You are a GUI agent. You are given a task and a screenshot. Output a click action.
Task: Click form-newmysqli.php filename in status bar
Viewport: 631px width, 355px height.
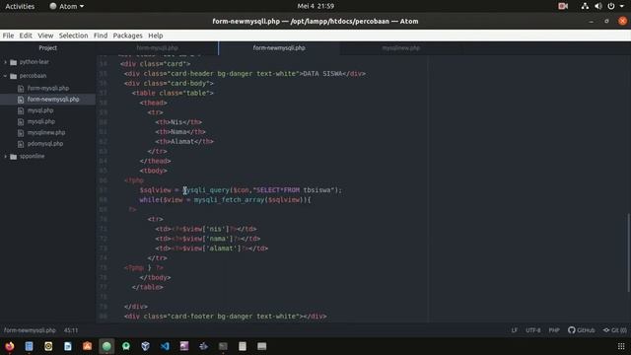tap(30, 330)
